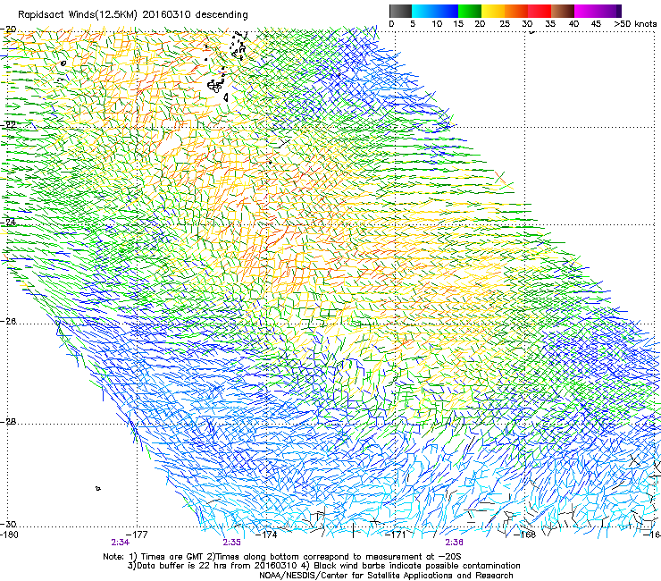
Task: Click the purple 2:36 time label
Action: pos(454,543)
